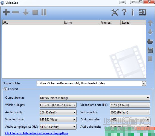Maximize the VideoGet window

[x=140, y=2]
